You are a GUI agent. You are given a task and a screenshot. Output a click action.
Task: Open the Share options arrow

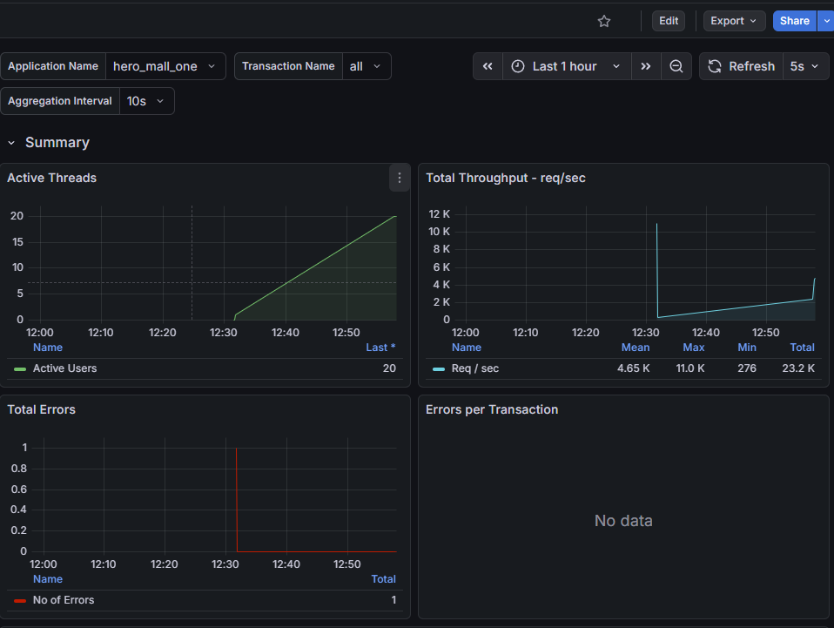[x=826, y=21]
